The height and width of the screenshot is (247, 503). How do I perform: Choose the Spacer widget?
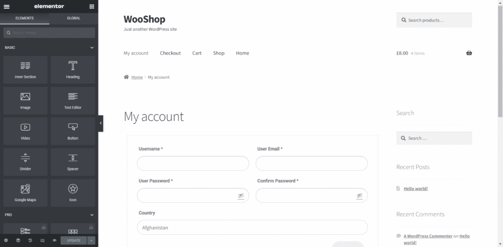(73, 162)
